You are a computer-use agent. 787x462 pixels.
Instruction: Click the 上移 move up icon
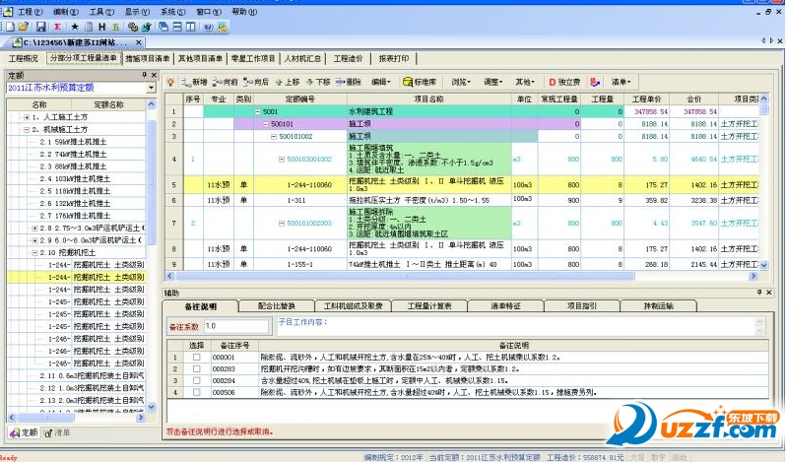[287, 82]
